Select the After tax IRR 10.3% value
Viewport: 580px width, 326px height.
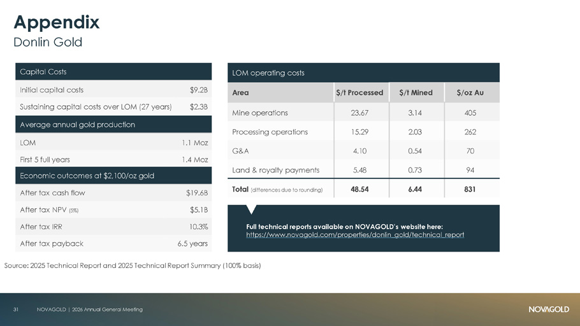click(198, 227)
